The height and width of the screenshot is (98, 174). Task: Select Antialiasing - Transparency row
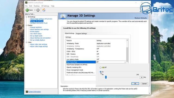tap(96, 49)
